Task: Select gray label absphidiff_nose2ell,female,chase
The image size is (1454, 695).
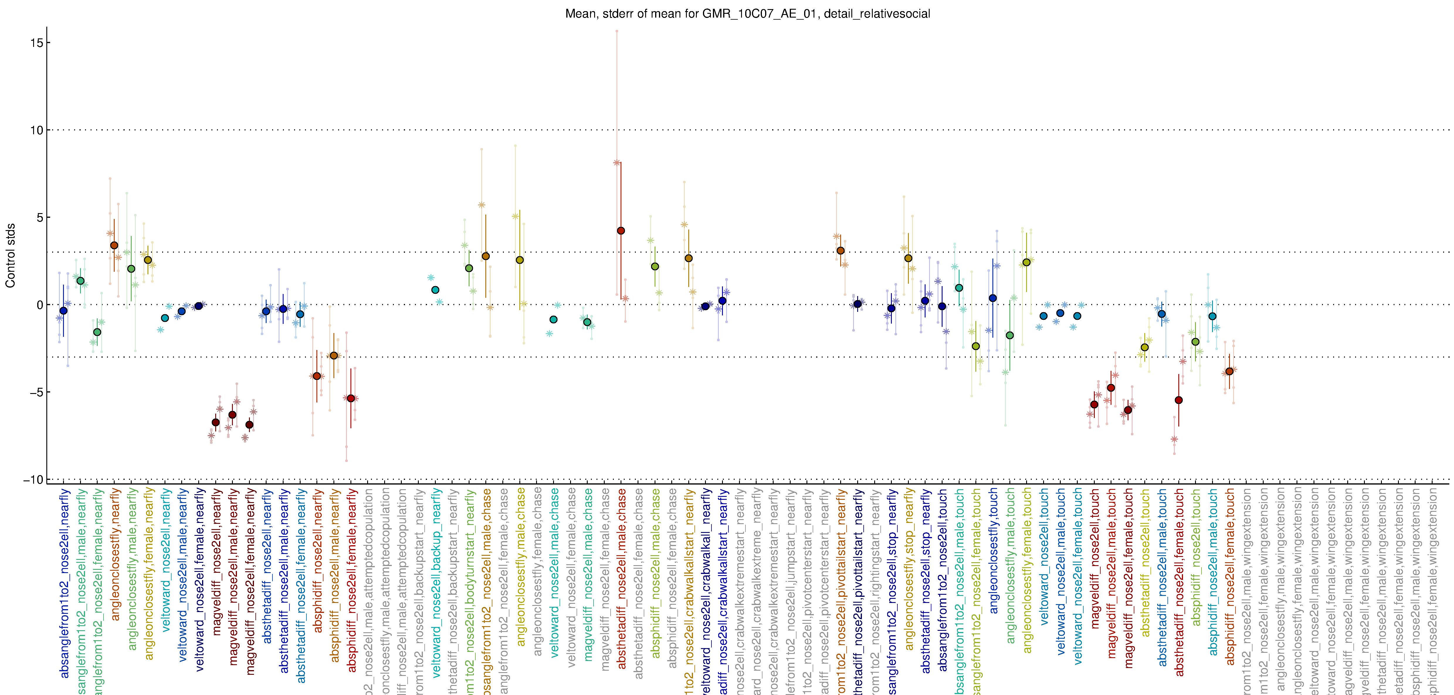Action: pos(673,578)
